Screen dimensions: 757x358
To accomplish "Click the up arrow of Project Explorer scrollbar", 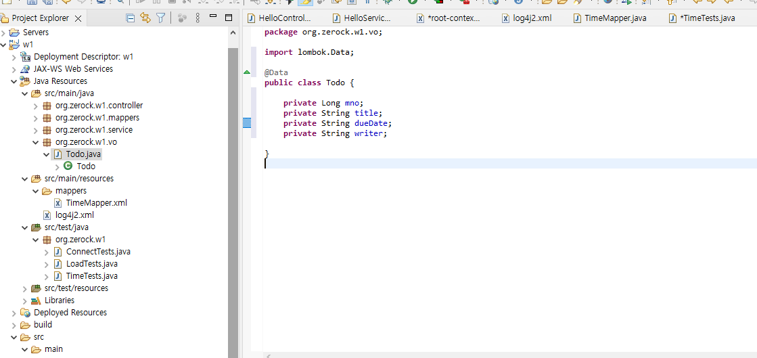I will (233, 33).
